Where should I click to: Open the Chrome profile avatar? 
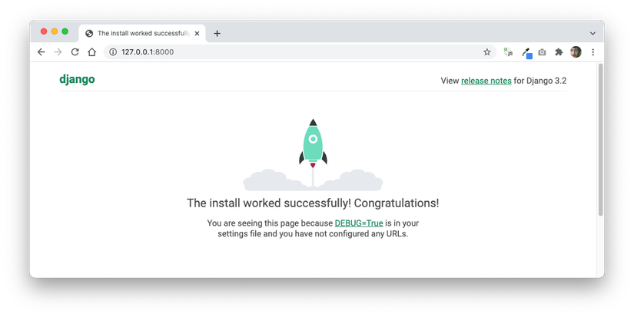pos(576,52)
